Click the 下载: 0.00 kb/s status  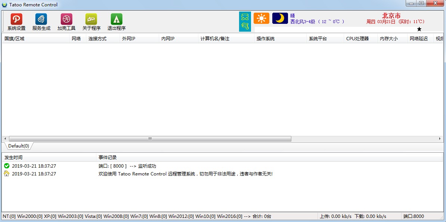click(x=370, y=216)
